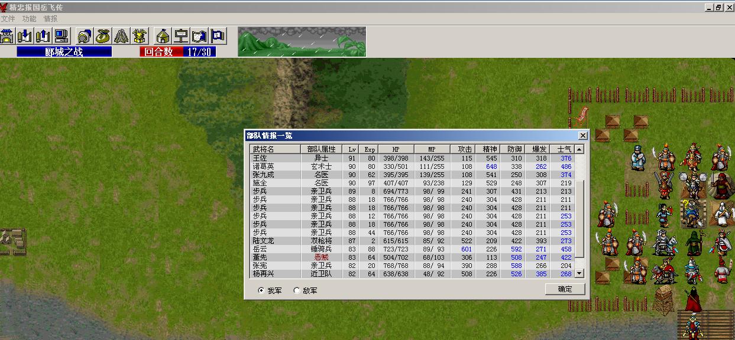This screenshot has height=340, width=735.
Task: Click the red 恶贼 attribute cell
Action: pos(322,257)
